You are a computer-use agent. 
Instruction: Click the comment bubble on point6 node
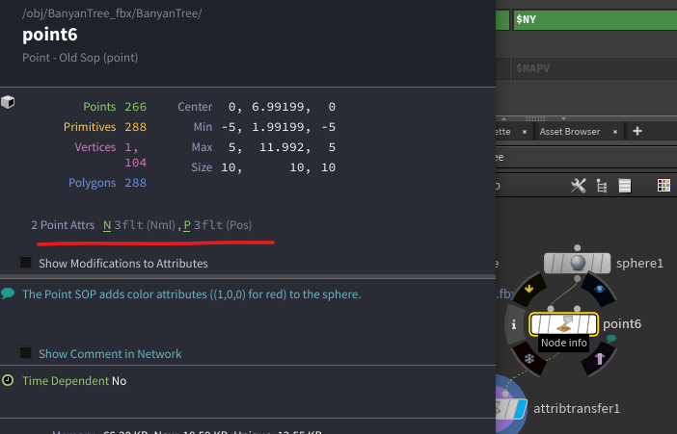611,339
